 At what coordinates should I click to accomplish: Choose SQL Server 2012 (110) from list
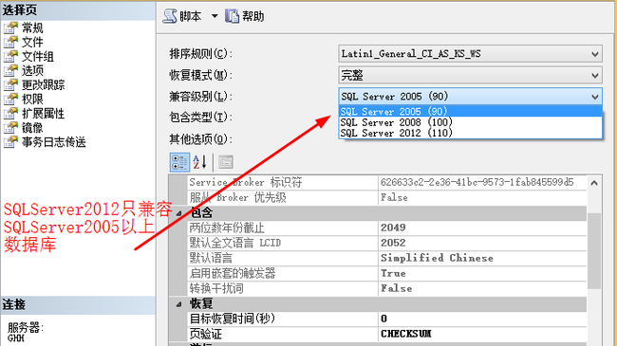[470, 133]
